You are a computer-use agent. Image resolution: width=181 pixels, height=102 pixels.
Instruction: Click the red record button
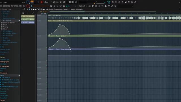42,2
